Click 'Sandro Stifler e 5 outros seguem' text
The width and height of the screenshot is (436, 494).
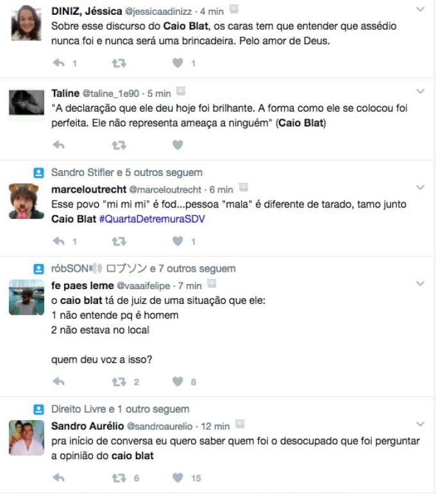tap(127, 173)
